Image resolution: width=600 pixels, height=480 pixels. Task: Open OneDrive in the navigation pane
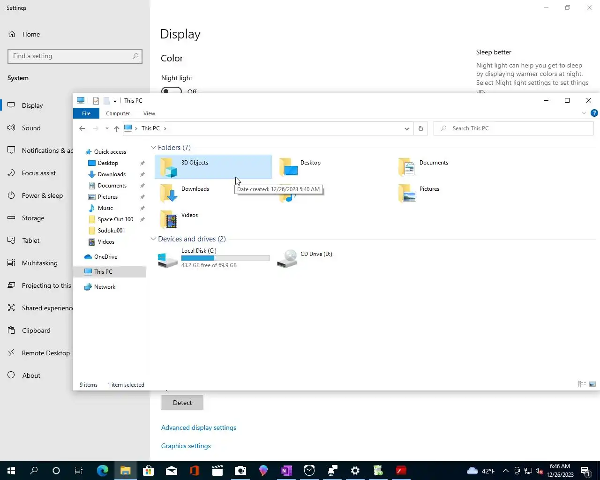tap(105, 257)
